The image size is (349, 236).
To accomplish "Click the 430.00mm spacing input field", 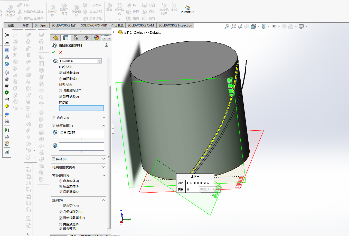I will [x=78, y=61].
